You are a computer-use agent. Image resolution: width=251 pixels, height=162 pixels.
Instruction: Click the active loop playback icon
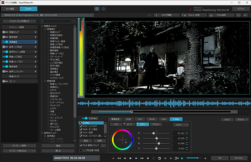click(x=159, y=158)
